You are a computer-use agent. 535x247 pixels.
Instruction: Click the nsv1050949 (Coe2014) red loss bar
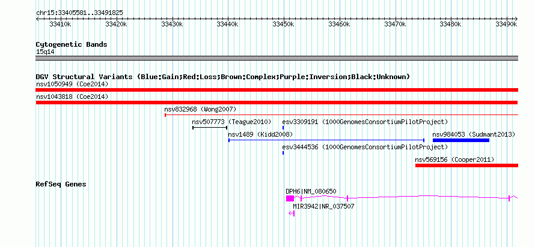click(277, 90)
